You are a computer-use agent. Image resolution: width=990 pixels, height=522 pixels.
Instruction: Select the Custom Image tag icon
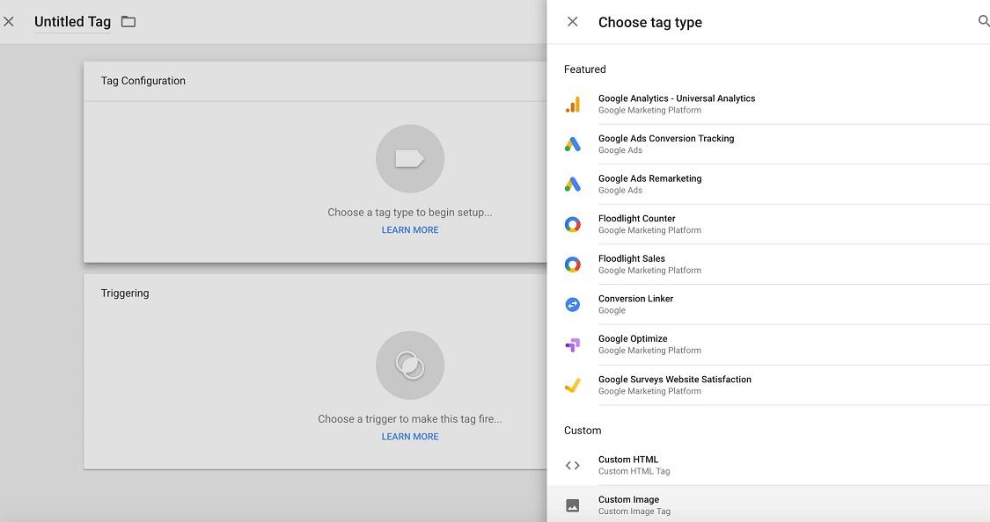pyautogui.click(x=573, y=504)
